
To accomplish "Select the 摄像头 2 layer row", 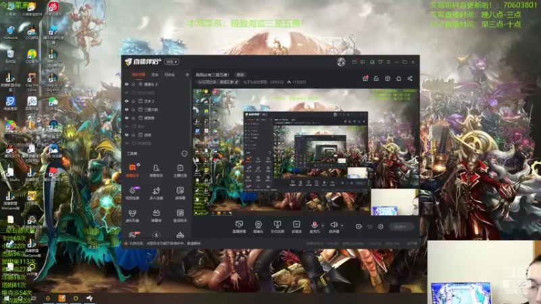I will coord(156,84).
